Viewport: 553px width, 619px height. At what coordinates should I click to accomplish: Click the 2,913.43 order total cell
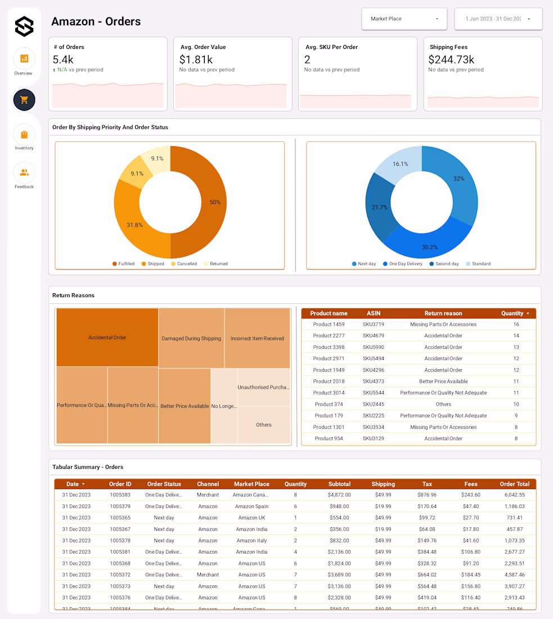(x=514, y=598)
